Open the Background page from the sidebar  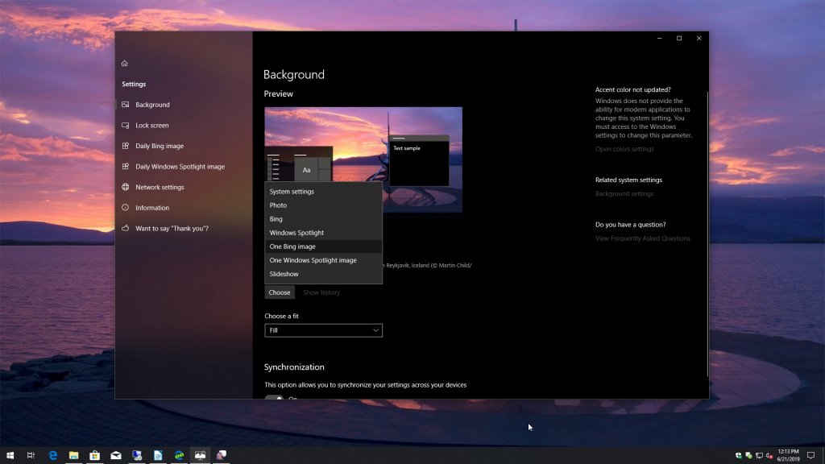tap(152, 105)
